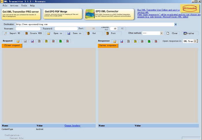This screenshot has height=140, width=202.
Task: Click the Display button
Action: tap(190, 33)
